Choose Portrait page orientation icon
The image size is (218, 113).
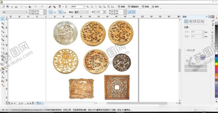click(x=51, y=12)
